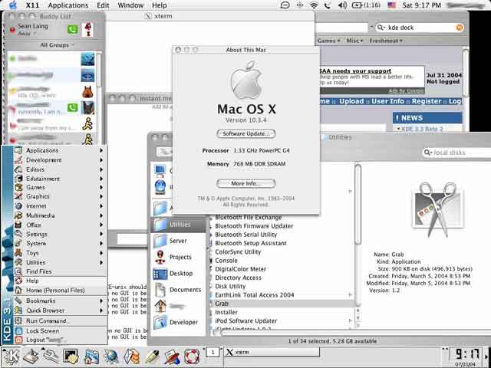Expand Games submenu in KDE menu
The width and height of the screenshot is (491, 368).
click(x=60, y=187)
